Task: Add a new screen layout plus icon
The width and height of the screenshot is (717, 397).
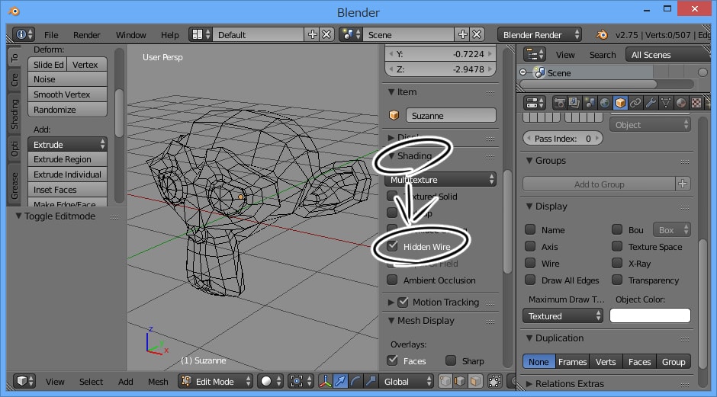Action: coord(312,34)
